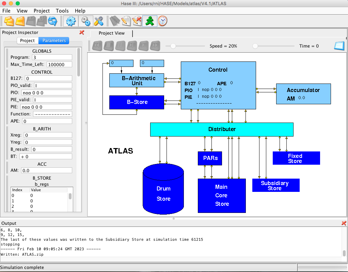
Task: Select the B-Arithmetic Unit block
Action: (x=137, y=80)
